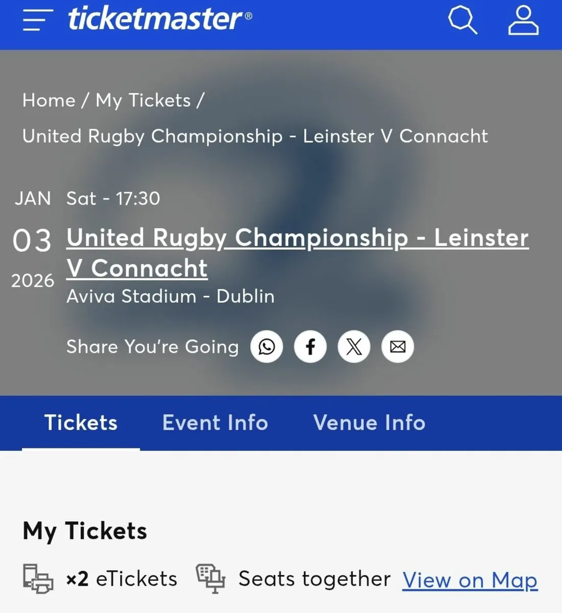
Task: Open View on Map link
Action: pos(470,580)
